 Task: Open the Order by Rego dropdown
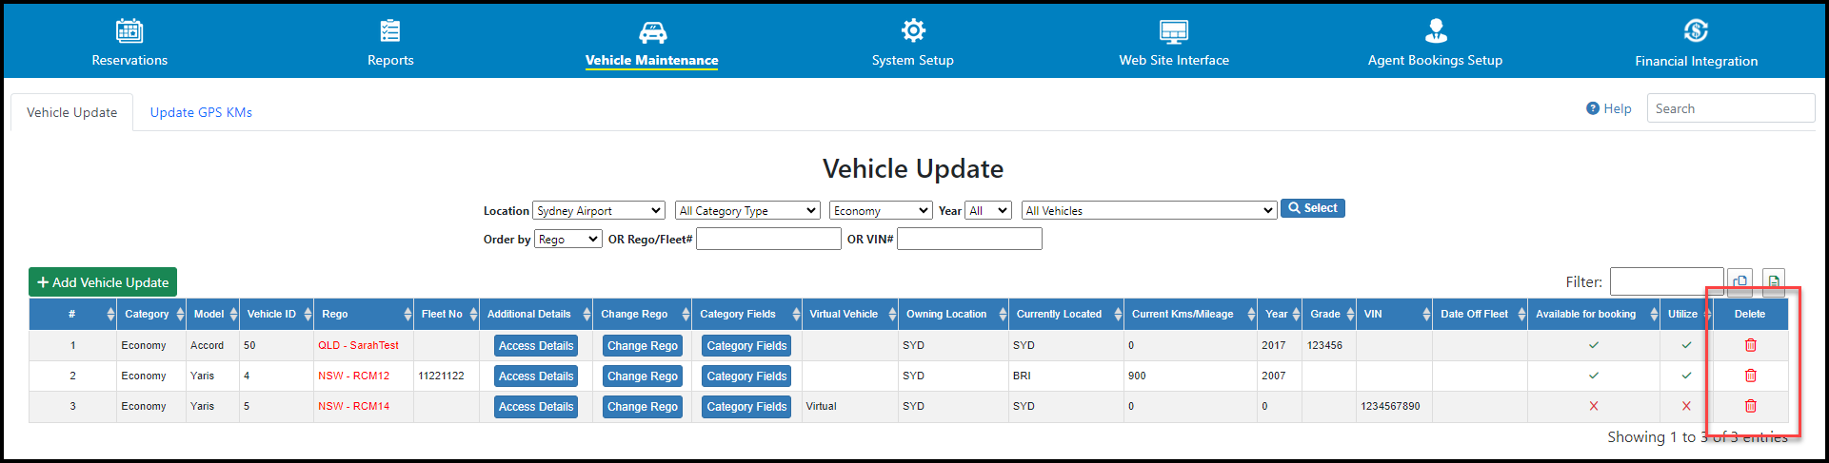568,239
